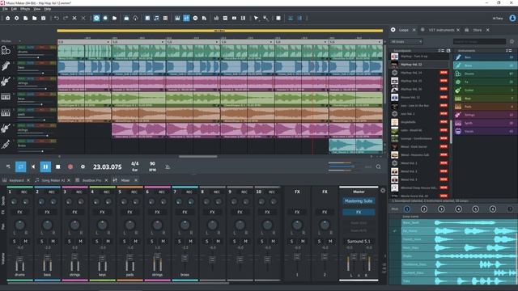Click the brass track trumpet icon
Image resolution: width=518 pixels, height=291 pixels.
coord(6,144)
